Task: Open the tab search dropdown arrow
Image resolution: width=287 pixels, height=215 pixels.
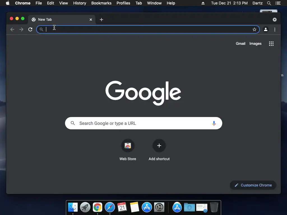Action: (x=275, y=20)
